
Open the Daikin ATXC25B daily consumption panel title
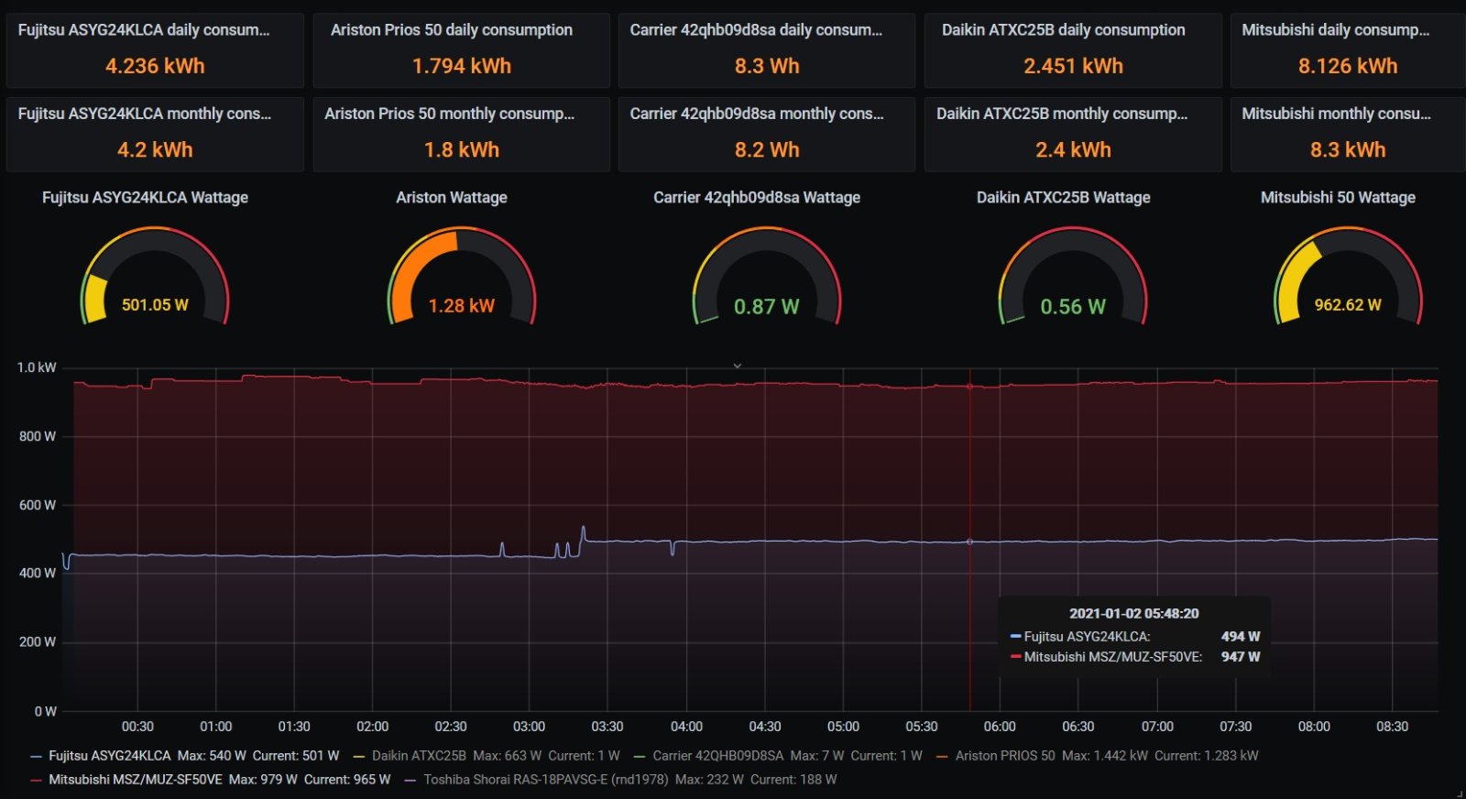tap(1063, 29)
